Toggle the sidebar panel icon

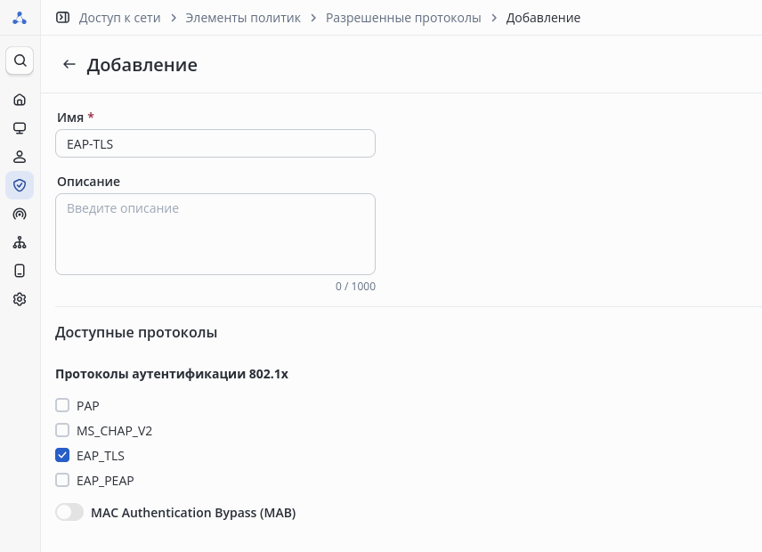pos(62,18)
